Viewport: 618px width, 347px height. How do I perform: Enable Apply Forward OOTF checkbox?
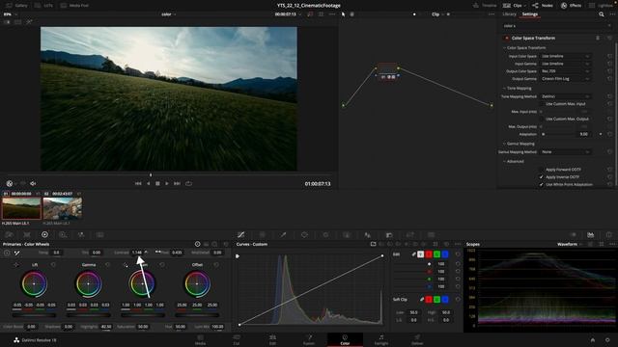coord(542,170)
